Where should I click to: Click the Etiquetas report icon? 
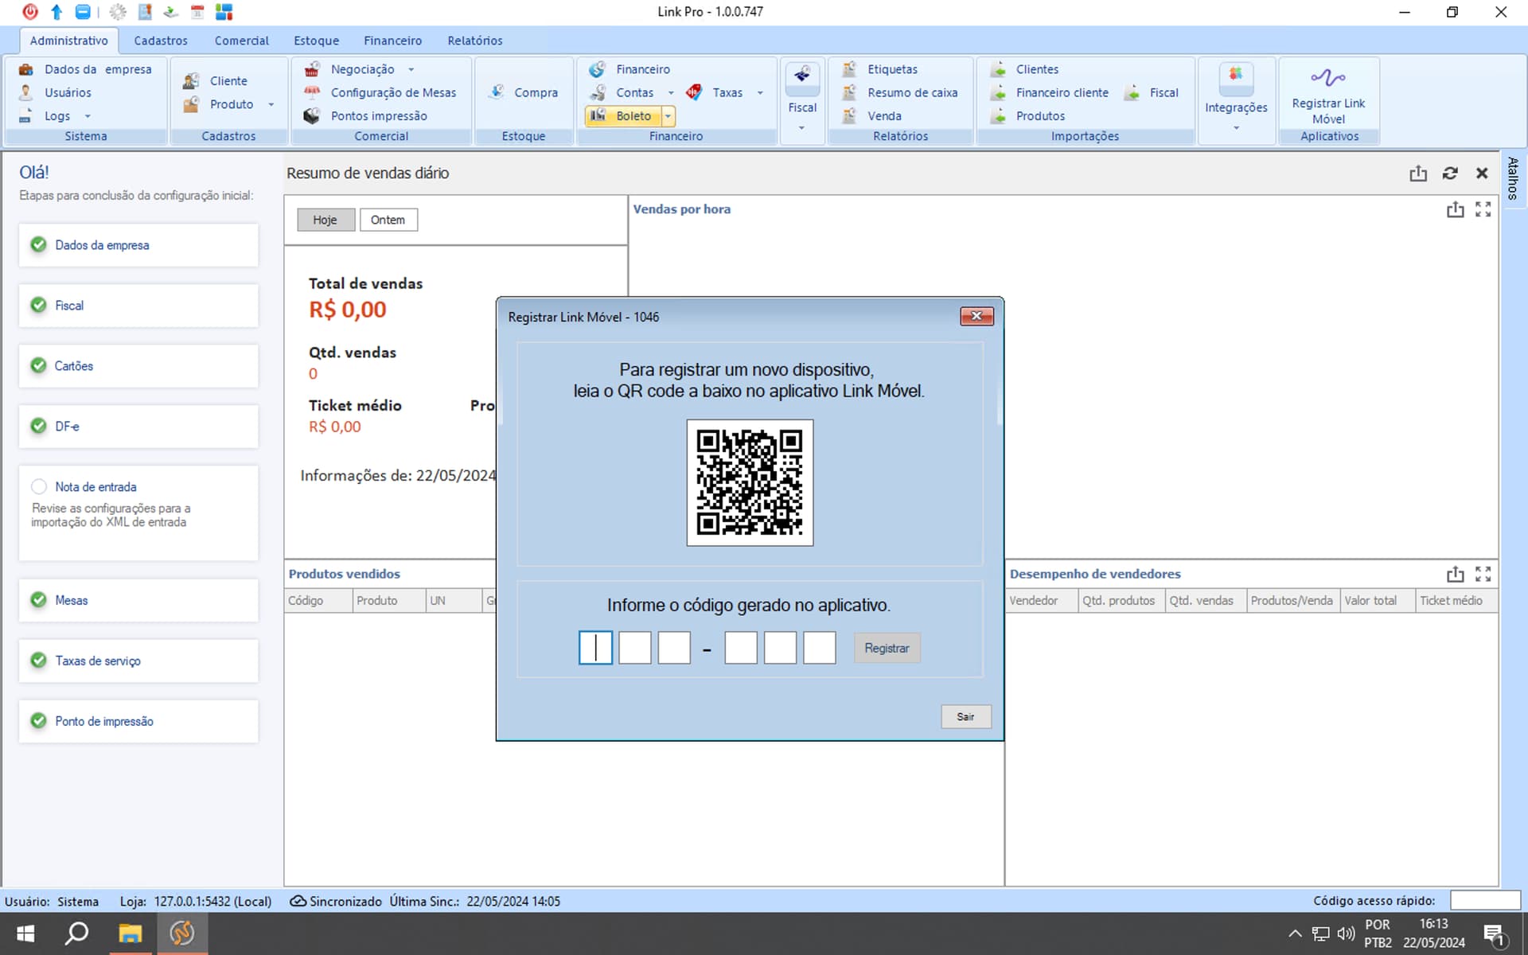(850, 69)
